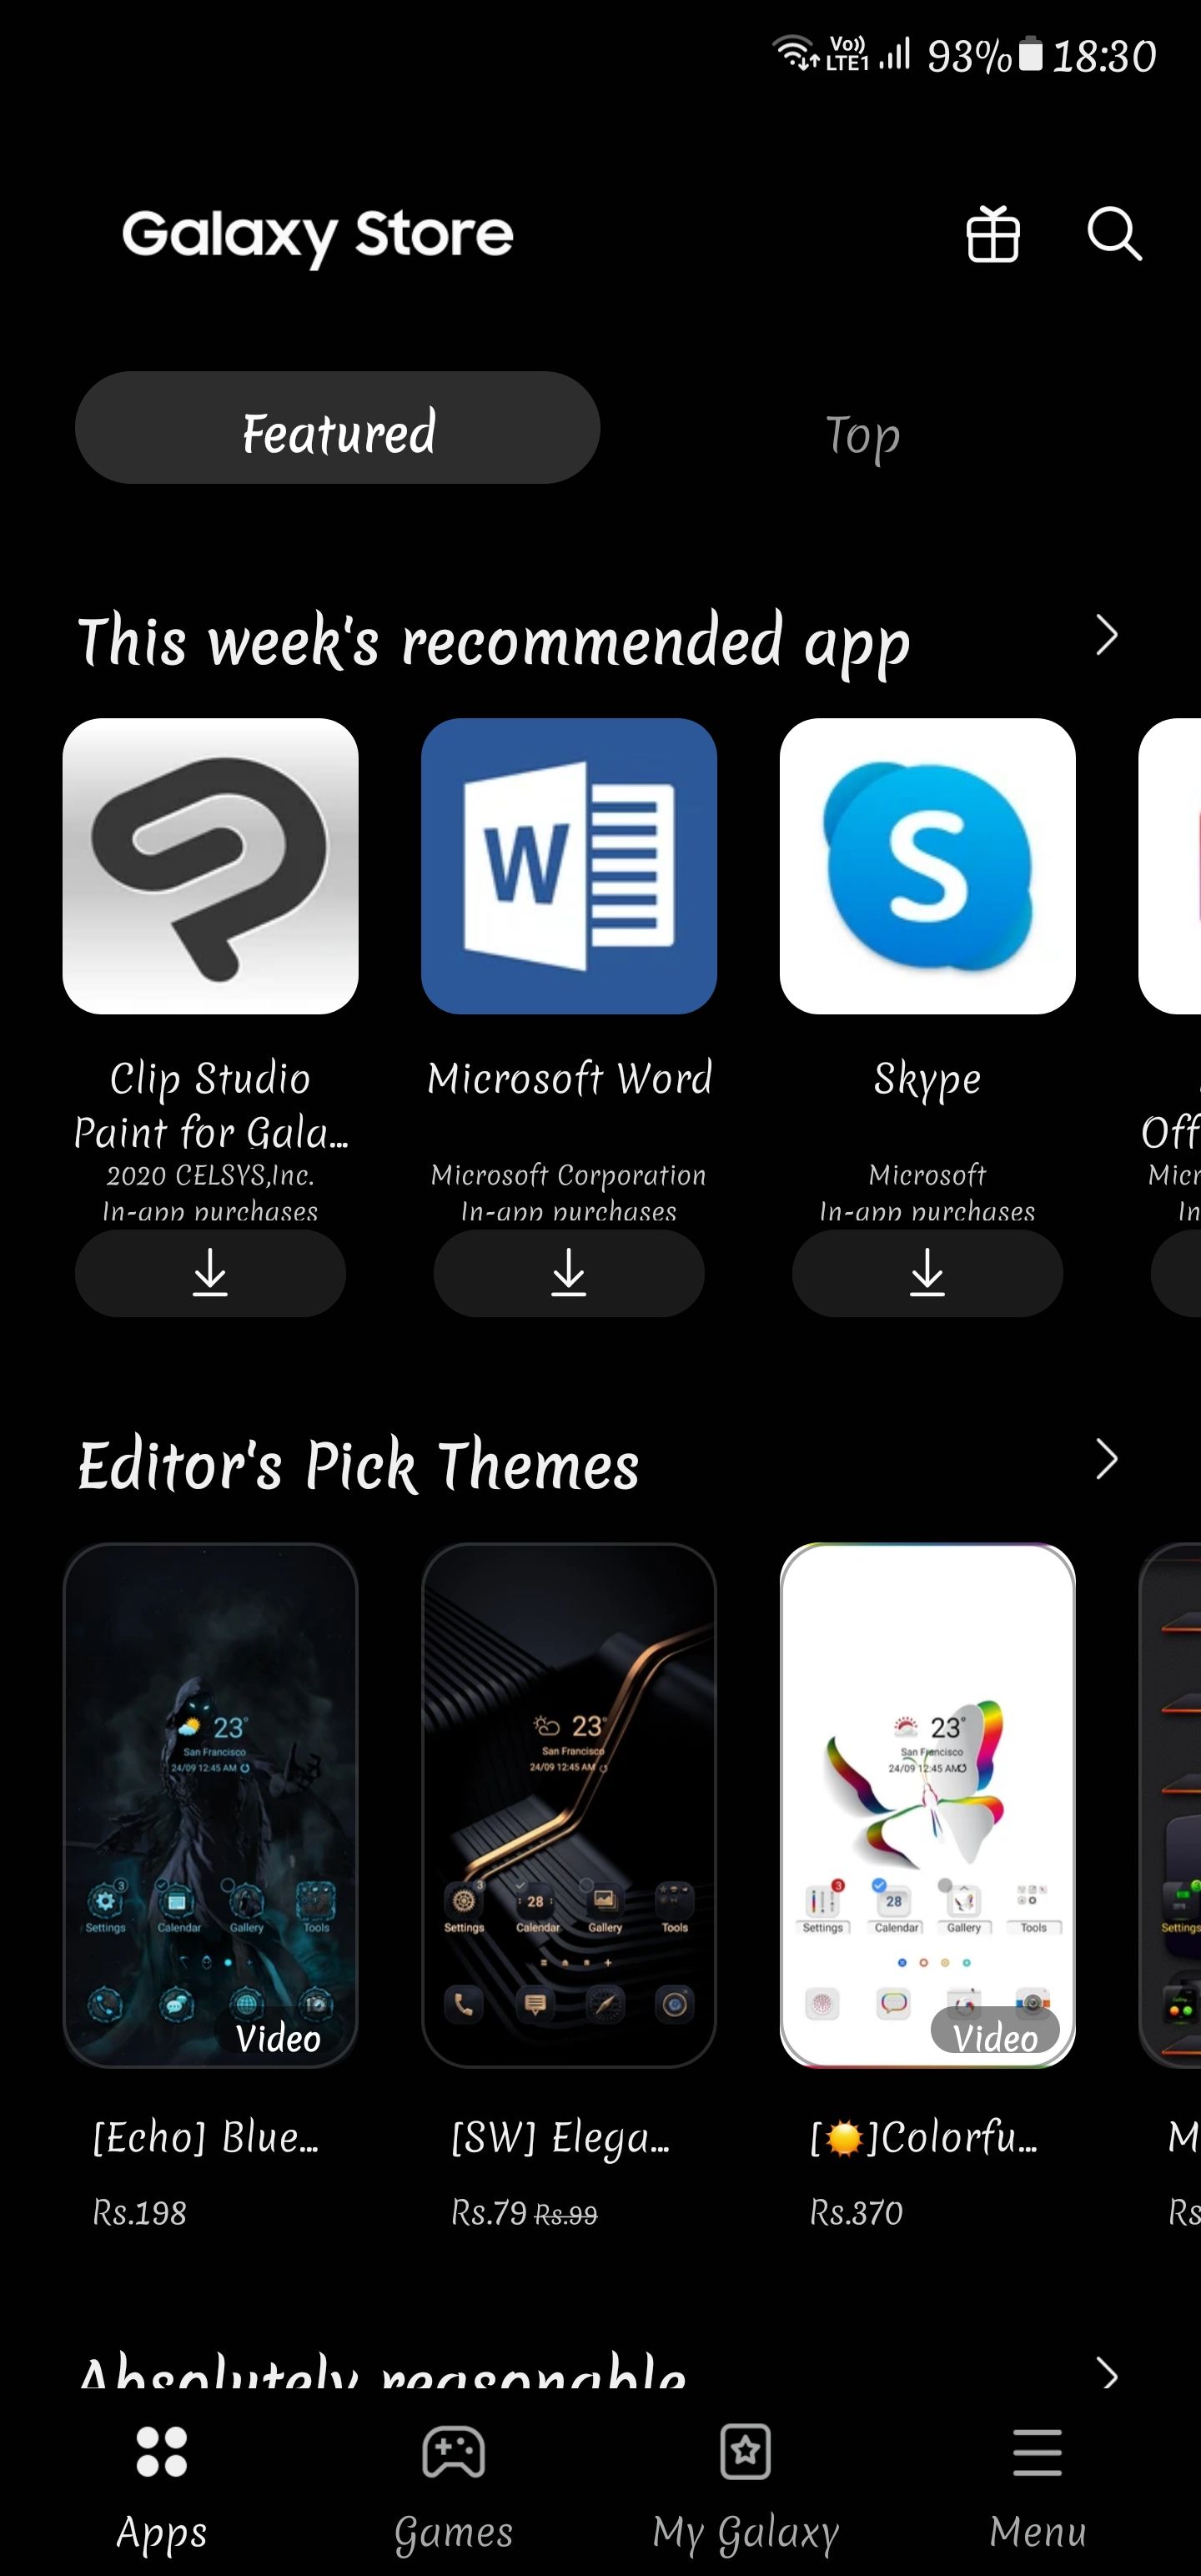Expand the Editor's Pick Themes section

[x=1106, y=1459]
